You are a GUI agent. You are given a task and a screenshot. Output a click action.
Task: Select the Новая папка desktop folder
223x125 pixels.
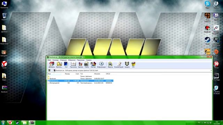coord(4,41)
